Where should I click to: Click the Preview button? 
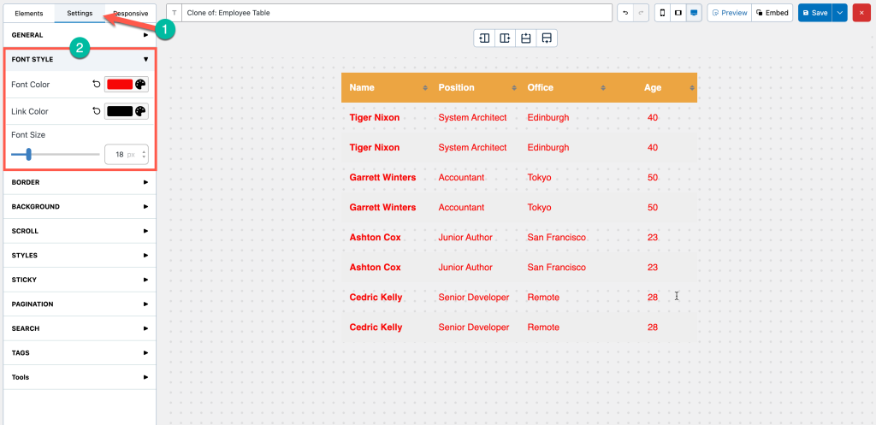pos(729,13)
